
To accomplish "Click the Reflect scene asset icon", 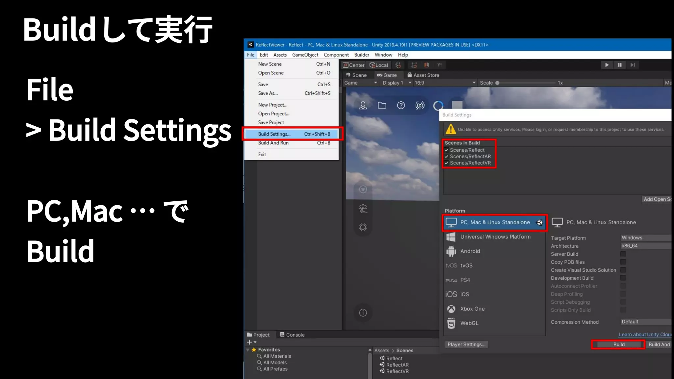I will (x=382, y=358).
